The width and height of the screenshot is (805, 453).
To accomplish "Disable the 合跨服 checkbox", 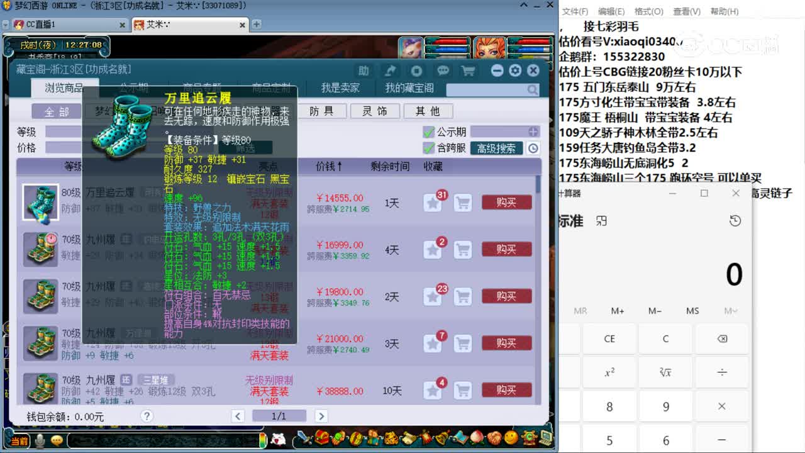I will pos(426,148).
